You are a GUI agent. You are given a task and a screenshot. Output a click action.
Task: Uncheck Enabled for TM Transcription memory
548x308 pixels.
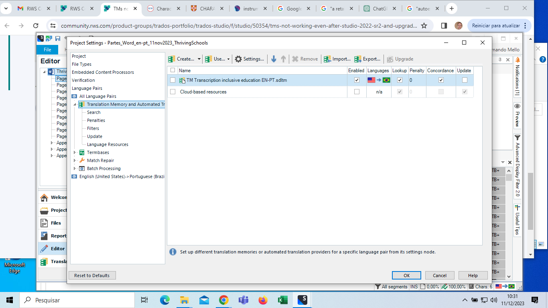click(357, 80)
